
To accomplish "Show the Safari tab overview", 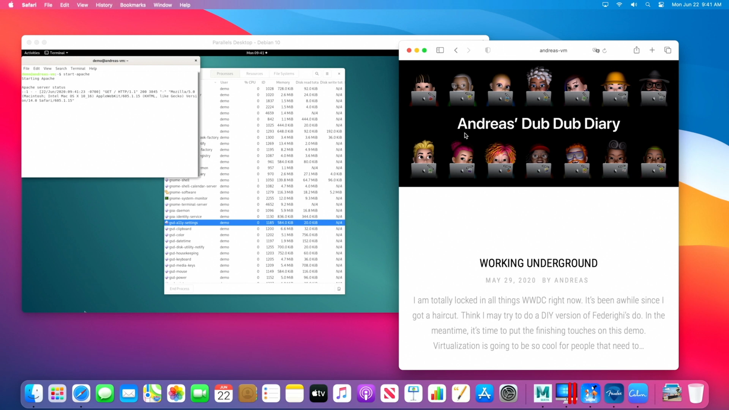I will pos(667,50).
